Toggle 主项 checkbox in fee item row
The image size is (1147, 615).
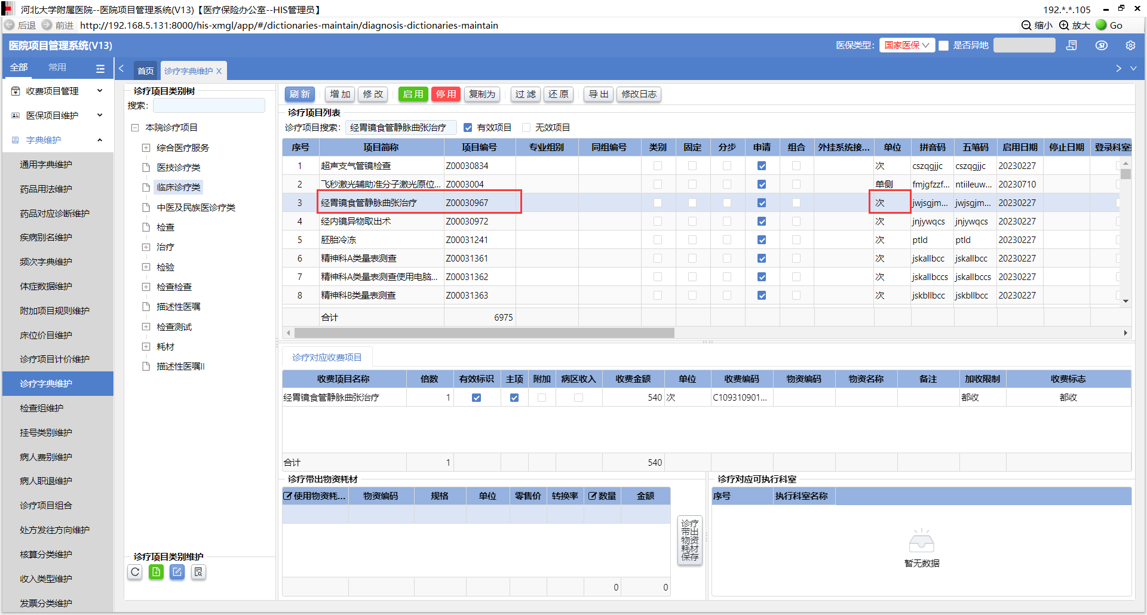[514, 398]
